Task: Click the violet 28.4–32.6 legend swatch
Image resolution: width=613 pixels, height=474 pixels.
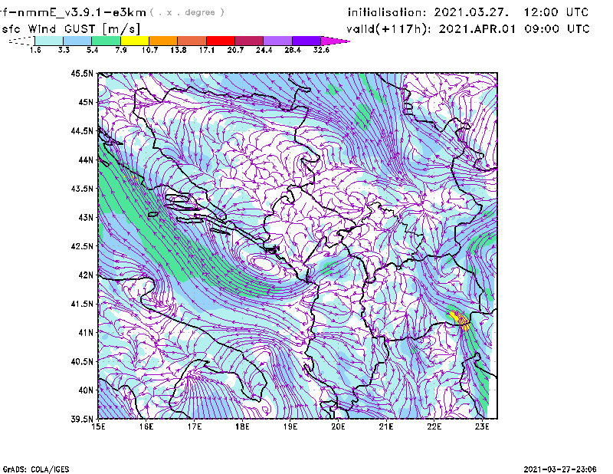Action: pyautogui.click(x=306, y=41)
